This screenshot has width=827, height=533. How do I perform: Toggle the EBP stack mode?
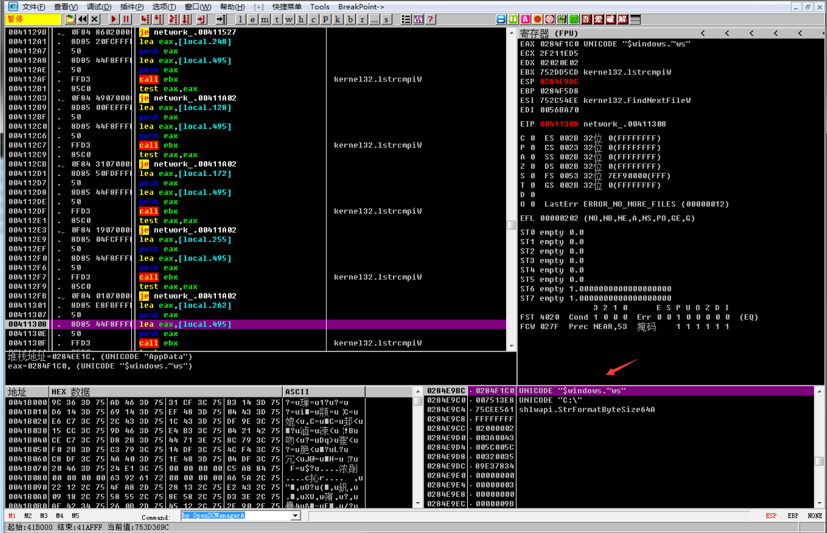[793, 516]
